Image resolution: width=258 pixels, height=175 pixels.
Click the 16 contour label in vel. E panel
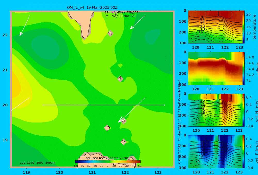[x=201, y=157]
